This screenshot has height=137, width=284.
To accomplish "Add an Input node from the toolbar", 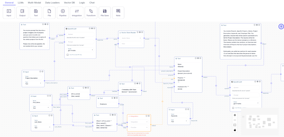I will pos(9,13).
